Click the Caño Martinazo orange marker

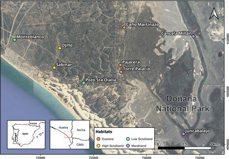[x=124, y=27]
